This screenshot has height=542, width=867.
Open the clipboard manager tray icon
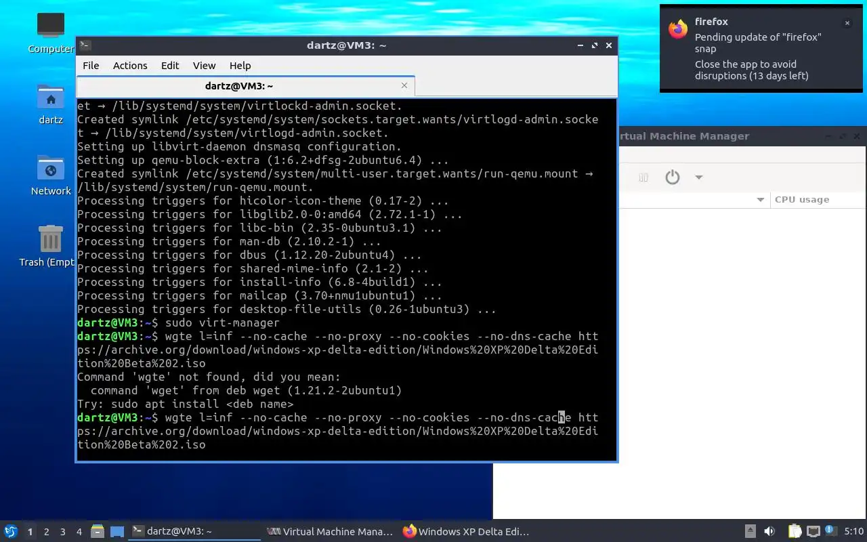click(x=795, y=532)
